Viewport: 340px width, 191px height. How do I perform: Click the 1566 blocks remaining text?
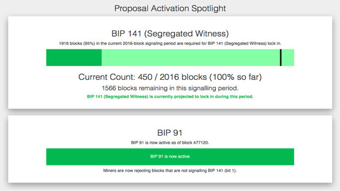tap(170, 88)
